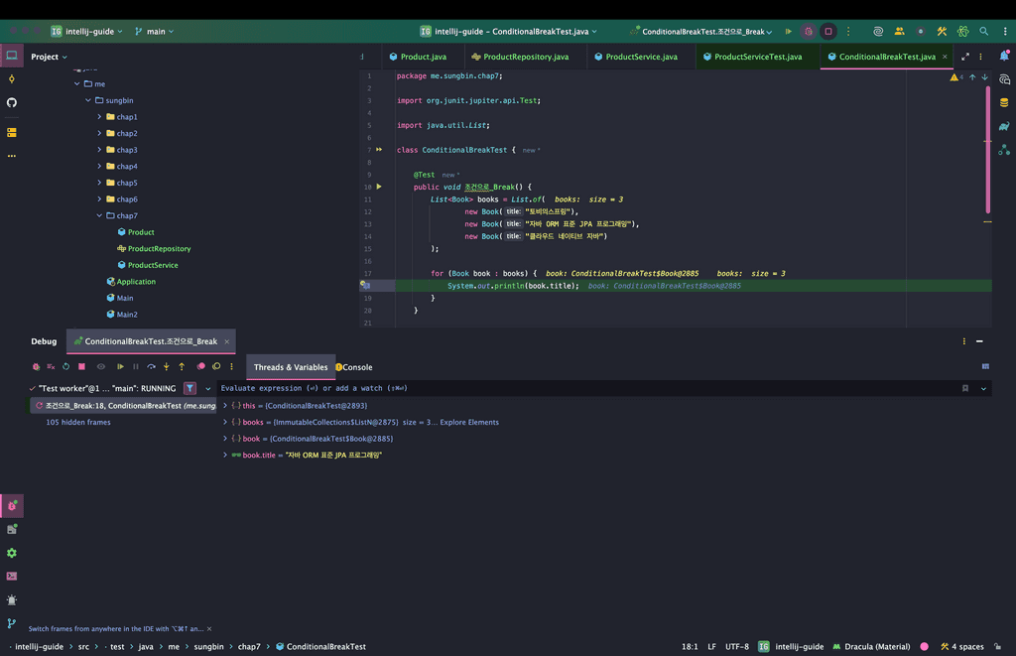Expand the chap3 folder in project tree
The height and width of the screenshot is (656, 1016).
(x=99, y=150)
